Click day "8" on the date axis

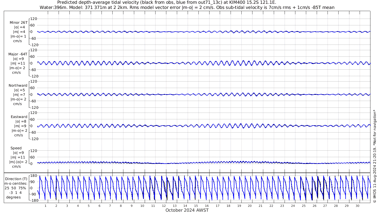pyautogui.click(x=121, y=206)
